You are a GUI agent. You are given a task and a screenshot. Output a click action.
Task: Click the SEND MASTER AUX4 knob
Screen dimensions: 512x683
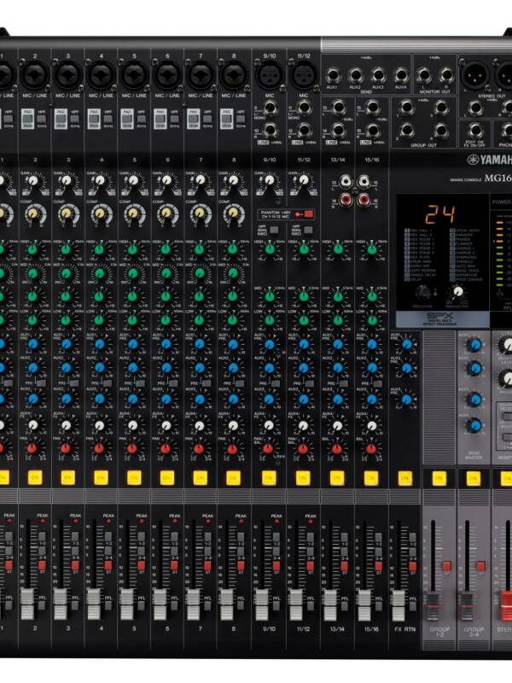point(474,424)
